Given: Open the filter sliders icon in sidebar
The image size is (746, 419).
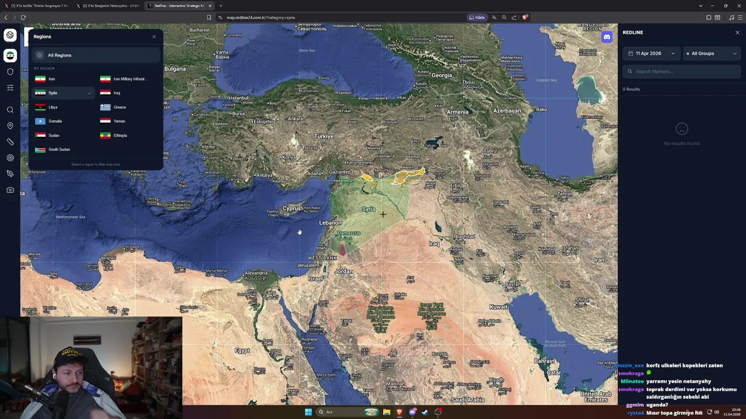Looking at the screenshot, I should point(10,87).
